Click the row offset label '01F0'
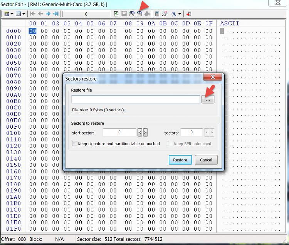 coord(13,229)
